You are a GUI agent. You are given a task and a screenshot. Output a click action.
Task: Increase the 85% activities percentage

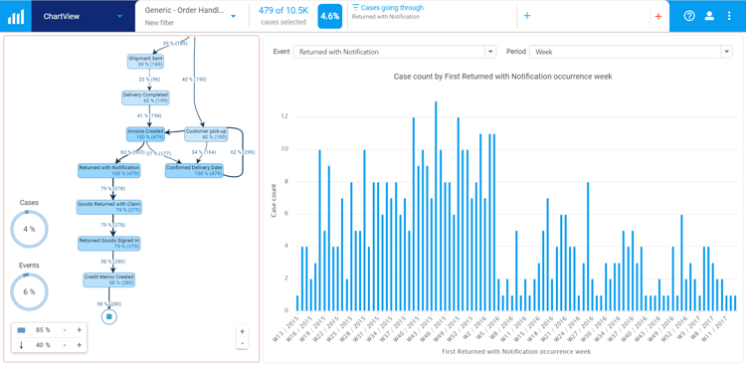[x=79, y=330]
